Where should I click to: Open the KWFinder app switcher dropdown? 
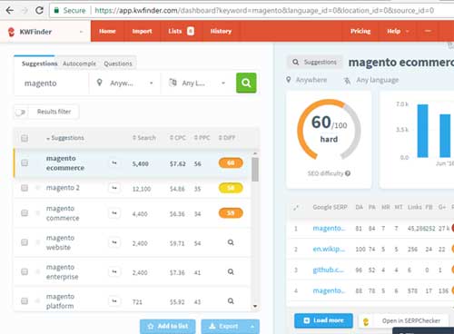tap(81, 32)
